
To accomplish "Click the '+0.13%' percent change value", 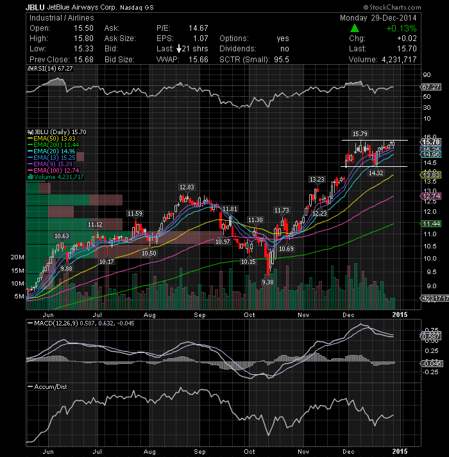I will coord(402,28).
